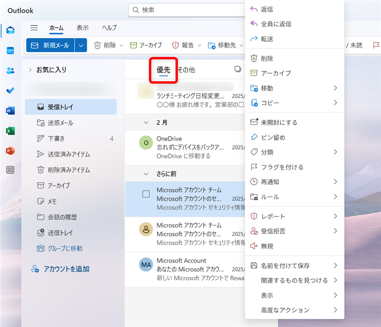381x327 pixels.
Task: Select フラグを付ける in context menu
Action: 282,167
